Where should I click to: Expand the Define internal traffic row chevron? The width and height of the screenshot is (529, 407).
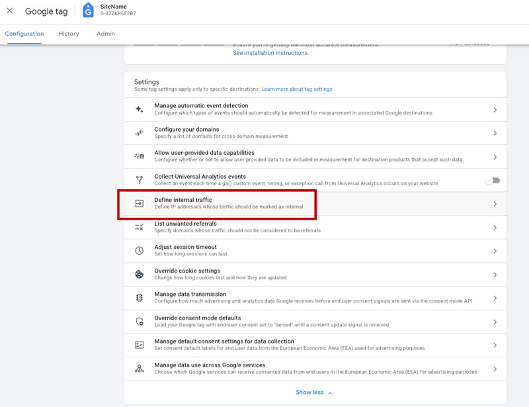[x=495, y=204]
